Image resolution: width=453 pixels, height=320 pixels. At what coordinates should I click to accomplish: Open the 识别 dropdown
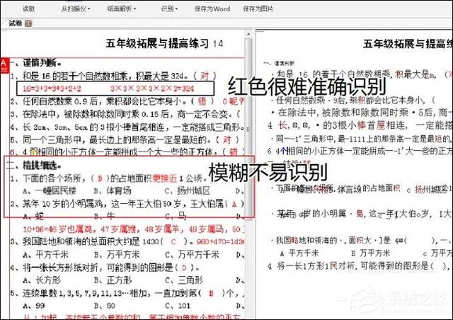(x=169, y=8)
